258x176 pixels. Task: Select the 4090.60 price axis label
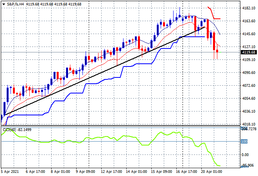pos(249,73)
